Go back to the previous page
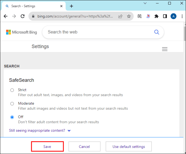The height and width of the screenshot is (154, 186). point(6,16)
